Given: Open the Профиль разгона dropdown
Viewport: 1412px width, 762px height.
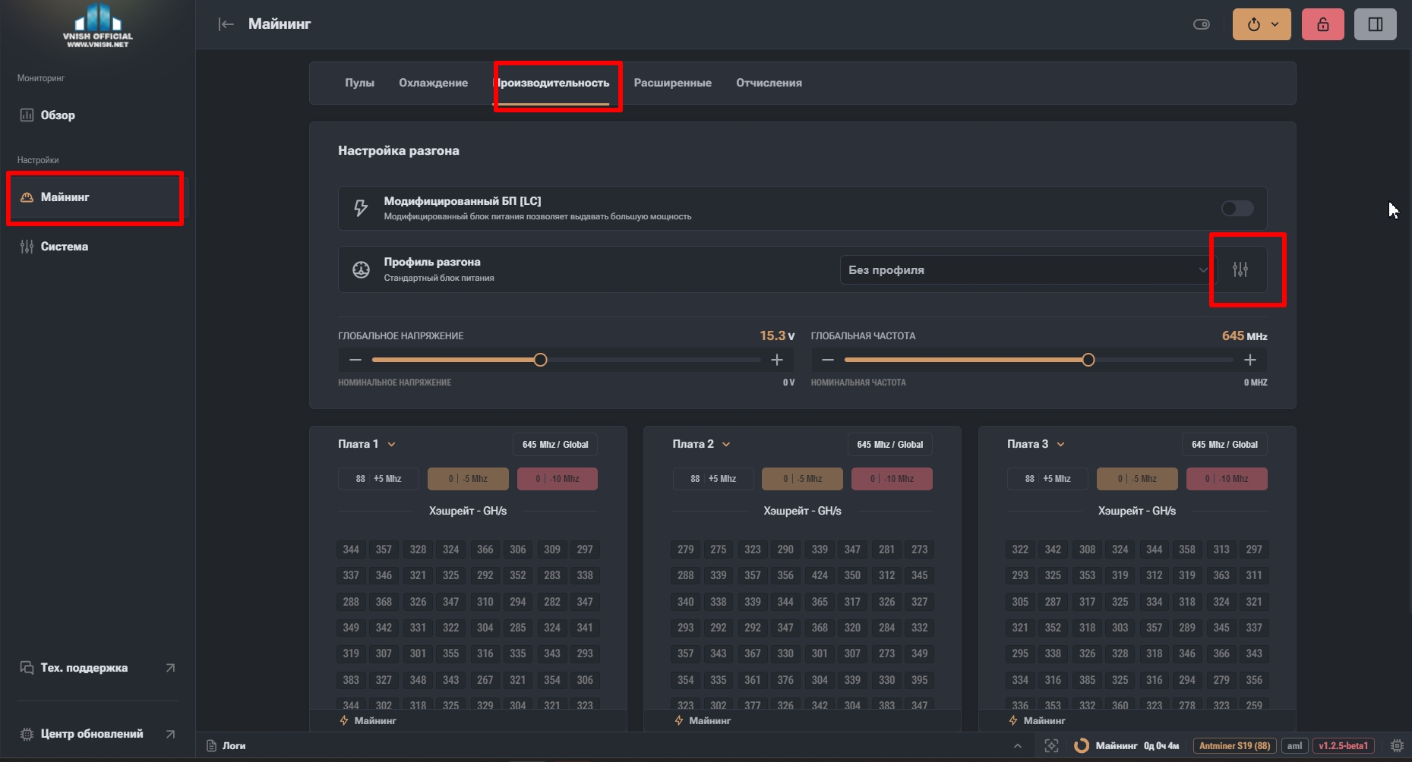Looking at the screenshot, I should [1028, 270].
